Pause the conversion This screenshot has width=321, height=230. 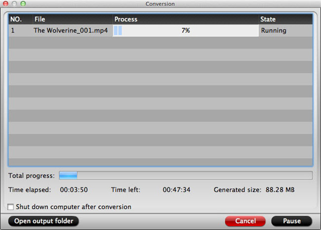coord(292,221)
